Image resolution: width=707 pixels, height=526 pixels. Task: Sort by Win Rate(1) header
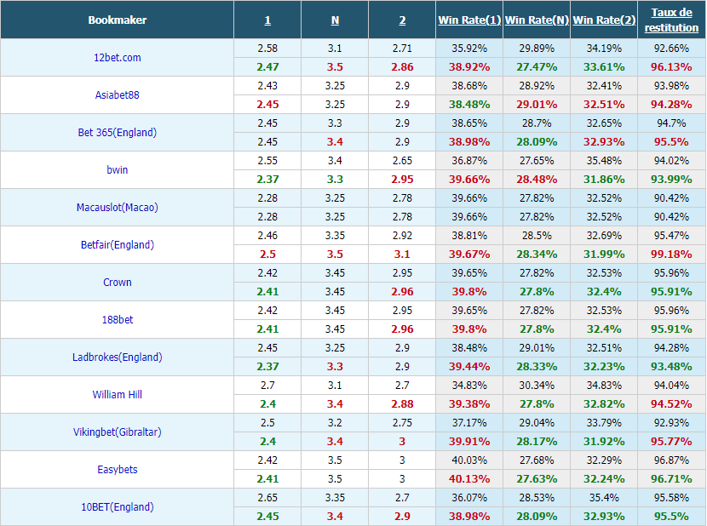point(469,20)
